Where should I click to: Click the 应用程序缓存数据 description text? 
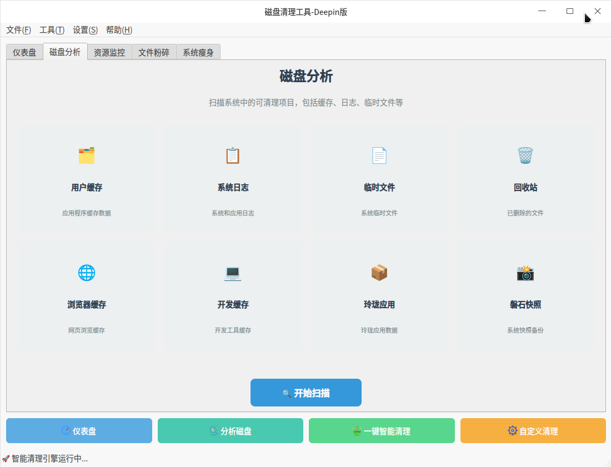(x=87, y=213)
